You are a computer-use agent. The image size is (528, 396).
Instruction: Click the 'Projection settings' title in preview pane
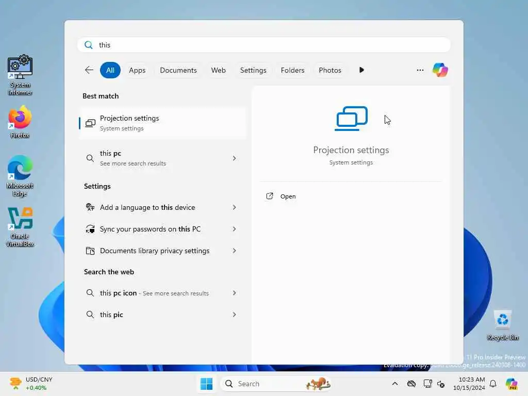pyautogui.click(x=351, y=150)
